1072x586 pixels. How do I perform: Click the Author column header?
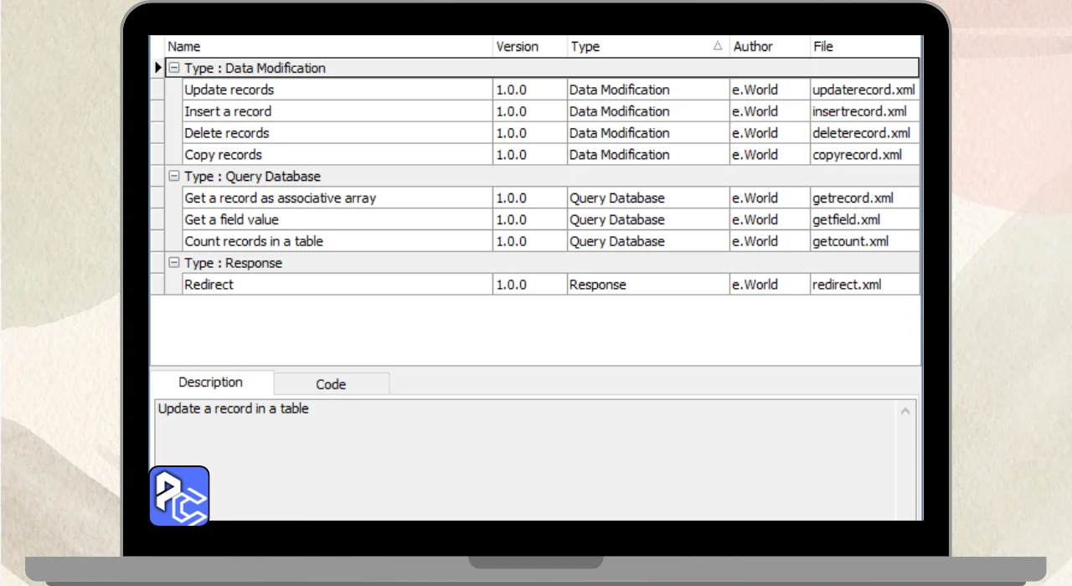(x=768, y=47)
